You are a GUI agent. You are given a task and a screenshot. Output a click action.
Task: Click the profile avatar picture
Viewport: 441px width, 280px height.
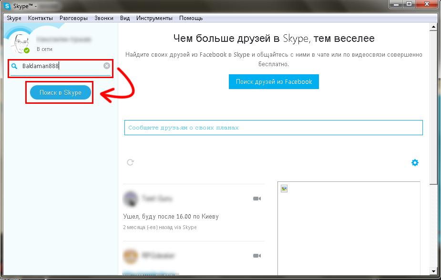pyautogui.click(x=20, y=43)
